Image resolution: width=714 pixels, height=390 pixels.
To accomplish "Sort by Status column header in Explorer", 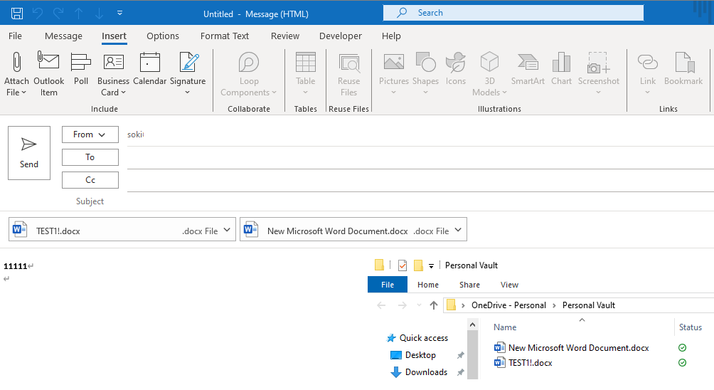I will pos(691,327).
